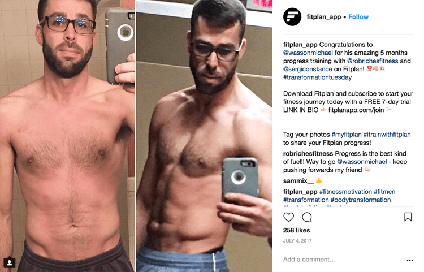Show tagged people icon on photo
Screen dimensions: 424x272
pyautogui.click(x=10, y=262)
